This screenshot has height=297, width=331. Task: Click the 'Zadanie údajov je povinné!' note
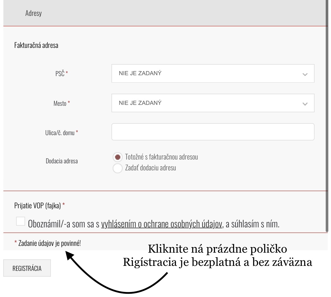47,243
